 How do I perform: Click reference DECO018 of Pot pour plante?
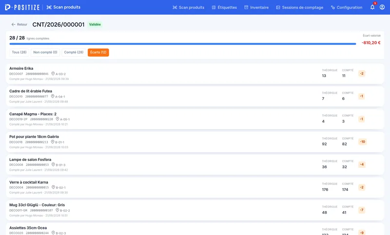(x=16, y=142)
